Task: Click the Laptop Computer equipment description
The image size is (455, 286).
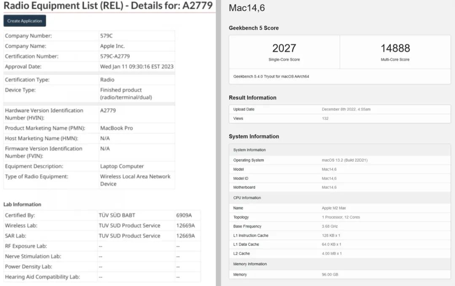Action: [122, 166]
